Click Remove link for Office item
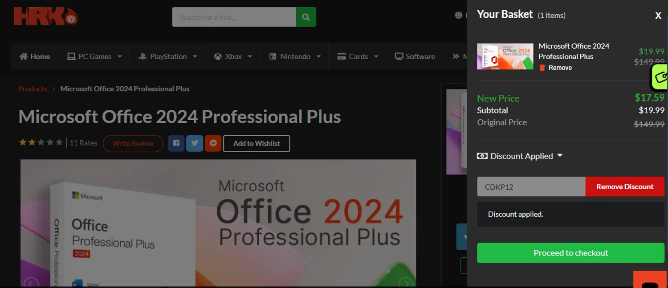This screenshot has height=288, width=668. 560,68
